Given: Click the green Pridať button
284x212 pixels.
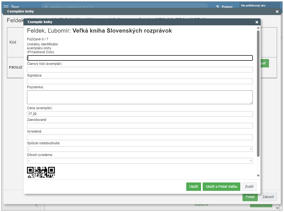Looking at the screenshot, I should click(250, 197).
